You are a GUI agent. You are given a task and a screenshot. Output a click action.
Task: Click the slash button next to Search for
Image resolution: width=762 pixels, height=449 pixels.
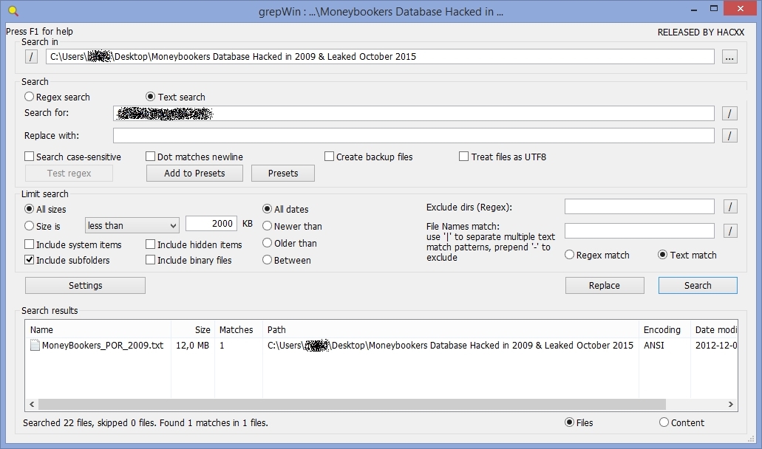click(x=729, y=113)
